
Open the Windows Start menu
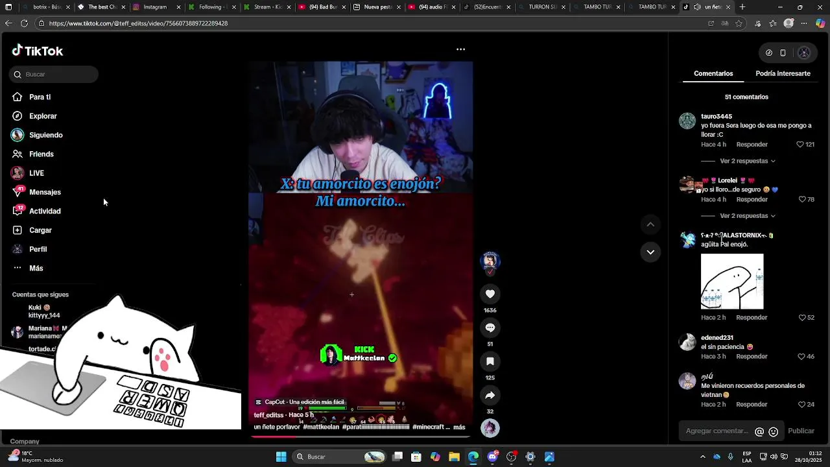(x=281, y=457)
